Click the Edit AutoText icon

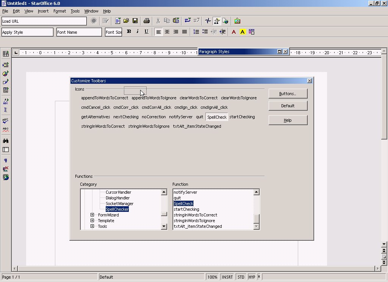pos(6,101)
